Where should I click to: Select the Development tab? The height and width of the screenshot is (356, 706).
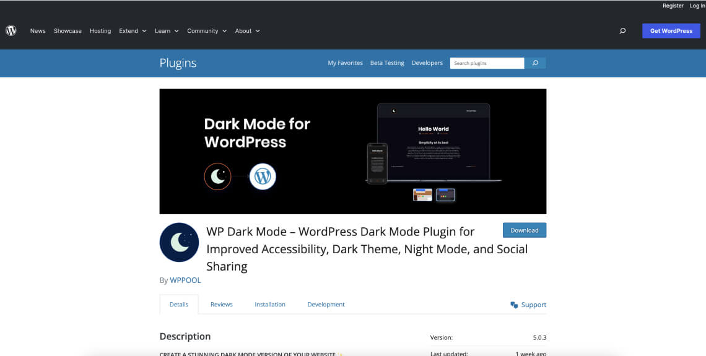tap(326, 305)
